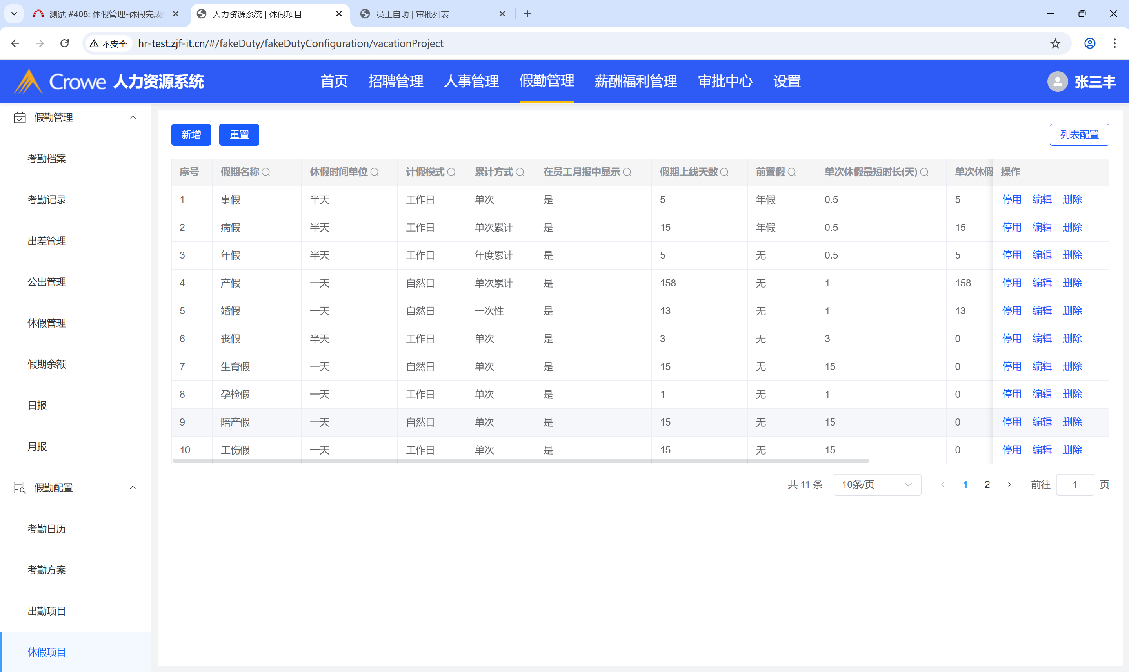Open 薪酬福利管理 in top navigation
The image size is (1129, 672).
(636, 82)
